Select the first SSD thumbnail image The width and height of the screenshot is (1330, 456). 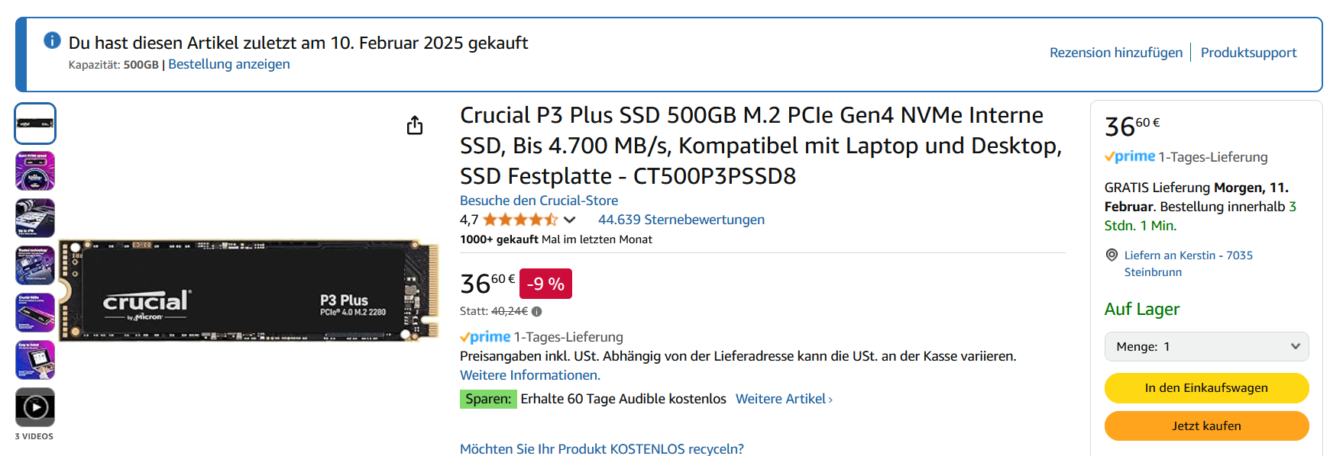click(35, 124)
